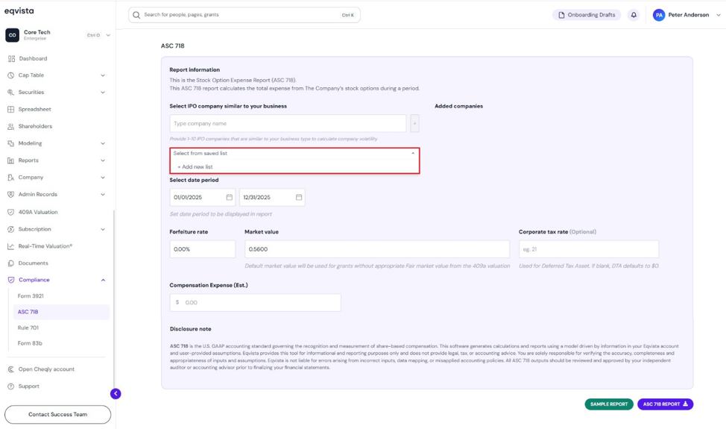Expand the Cap Table menu chevron
726x429 pixels.
(x=103, y=75)
